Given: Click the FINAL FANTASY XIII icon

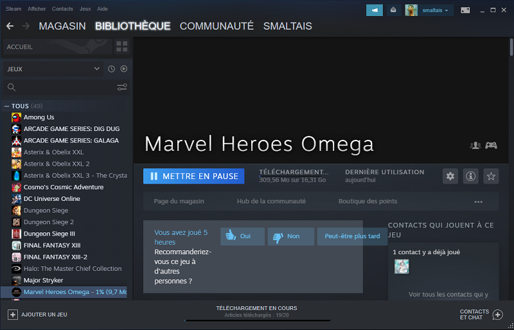Looking at the screenshot, I should [x=17, y=245].
